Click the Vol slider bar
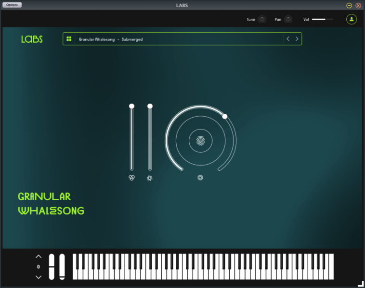The width and height of the screenshot is (365, 288). click(323, 20)
